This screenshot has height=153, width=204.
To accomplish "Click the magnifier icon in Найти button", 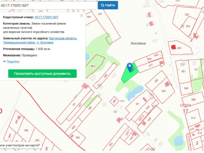I will pyautogui.click(x=103, y=5).
